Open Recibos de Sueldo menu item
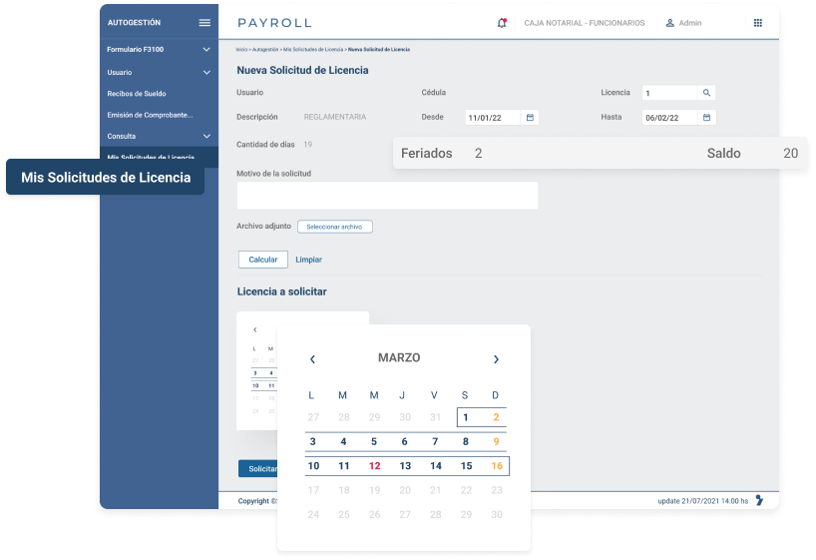The height and width of the screenshot is (560, 816). 137,93
